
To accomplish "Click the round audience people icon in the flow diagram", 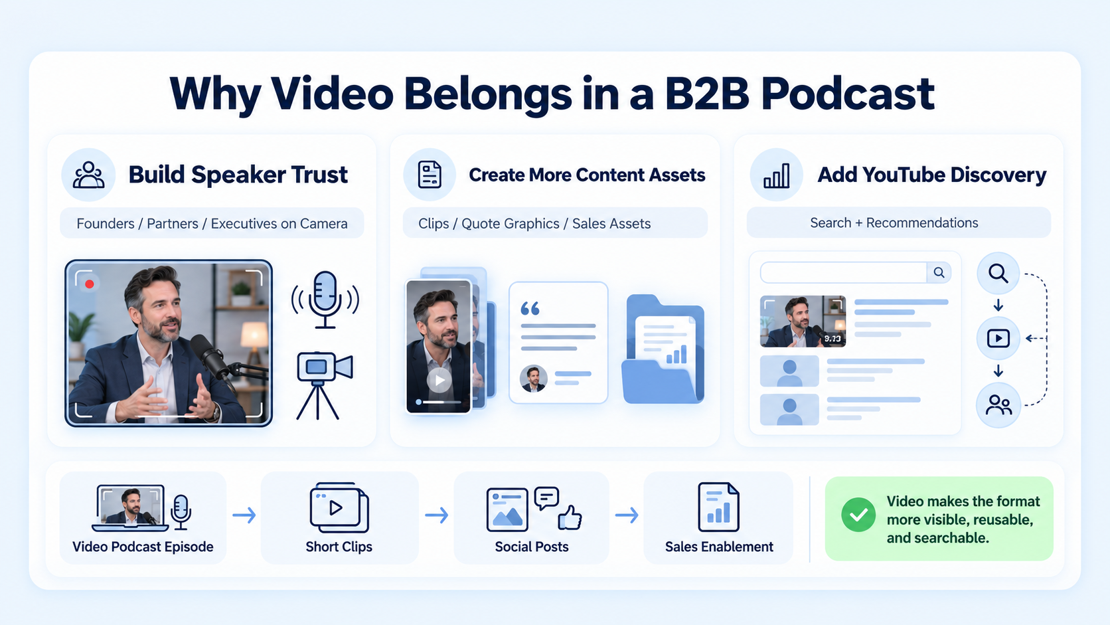I will pyautogui.click(x=998, y=404).
